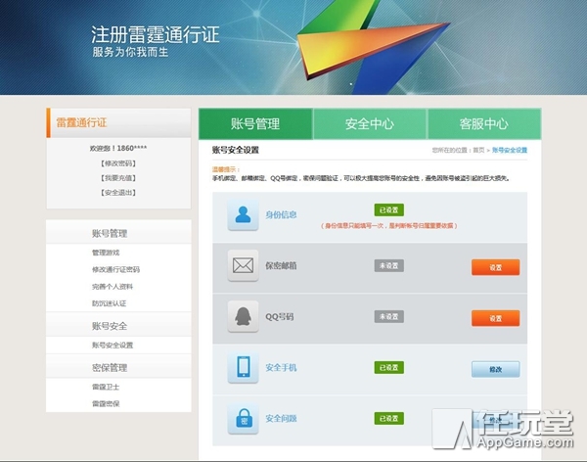
Task: Click the 保密邮箱 label text
Action: point(281,265)
